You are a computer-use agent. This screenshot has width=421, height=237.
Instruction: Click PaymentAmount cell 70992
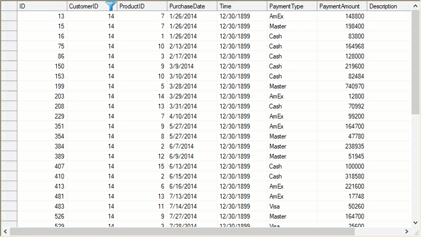[x=342, y=106]
